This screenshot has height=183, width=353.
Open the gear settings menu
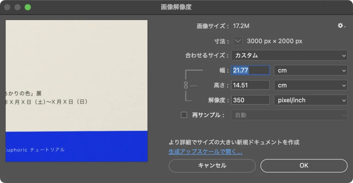point(341,26)
